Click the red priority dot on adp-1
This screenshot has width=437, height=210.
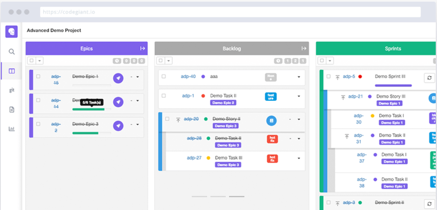203,95
